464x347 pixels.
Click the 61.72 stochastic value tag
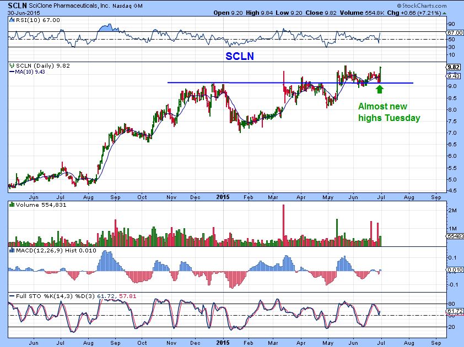[454, 311]
